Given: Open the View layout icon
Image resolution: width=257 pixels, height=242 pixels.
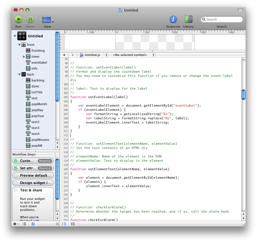Looking at the screenshot, I should tap(46, 19).
